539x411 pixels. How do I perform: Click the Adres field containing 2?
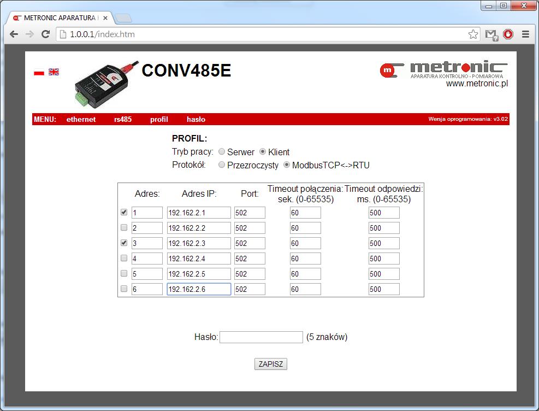[x=147, y=228]
